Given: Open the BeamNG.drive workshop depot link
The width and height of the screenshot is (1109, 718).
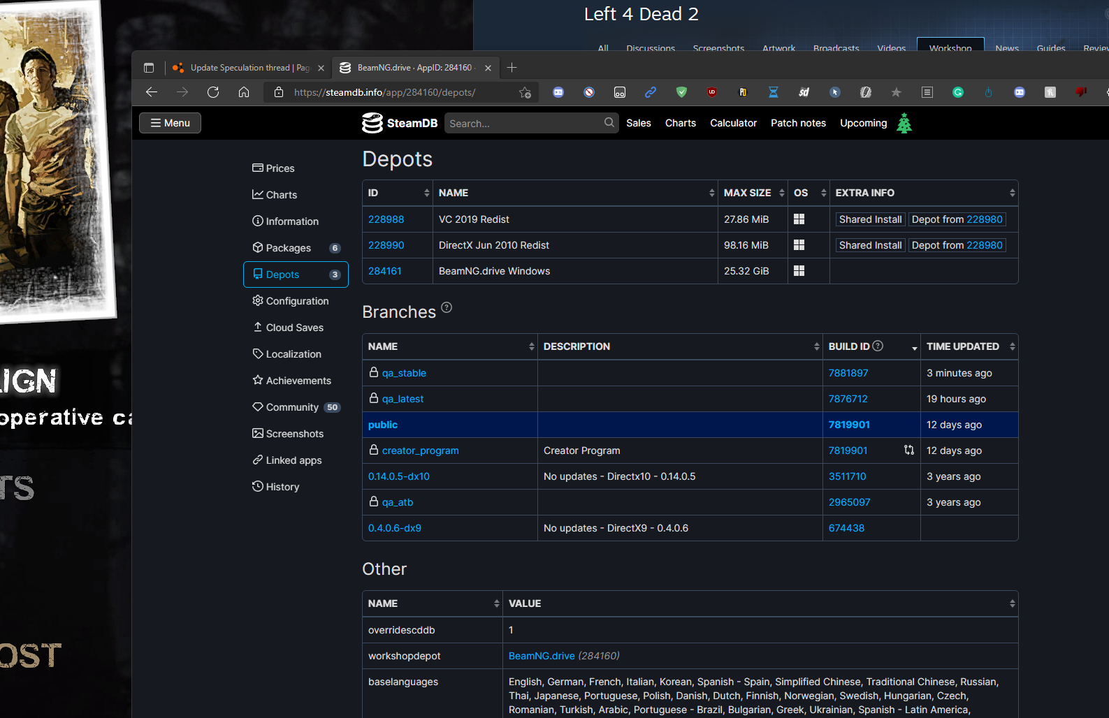Looking at the screenshot, I should coord(542,656).
